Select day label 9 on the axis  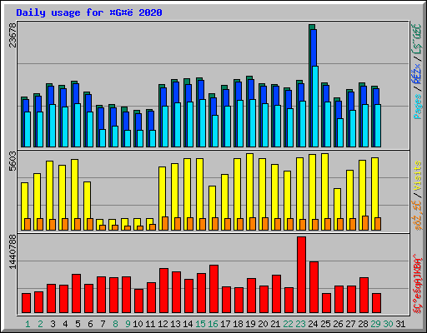[128, 324]
